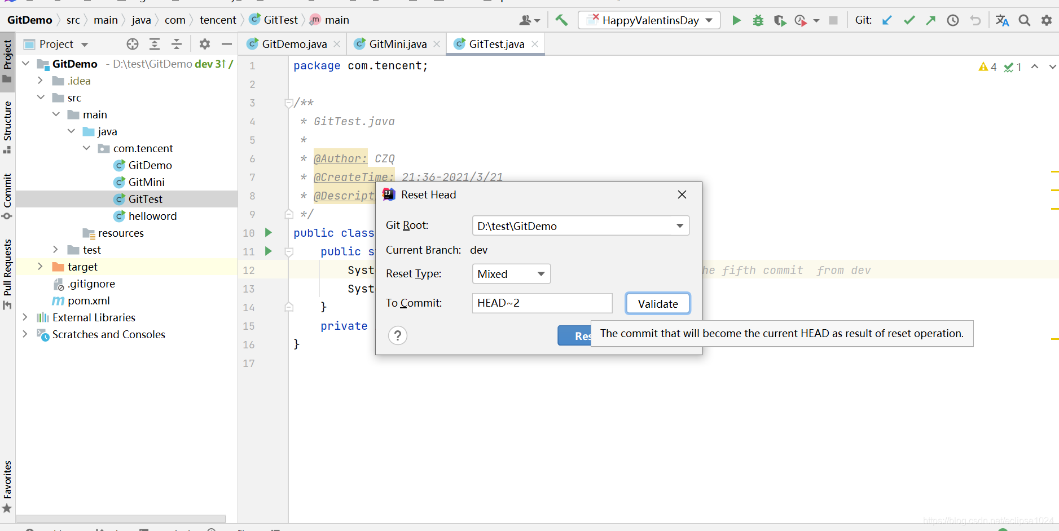Click Collapse All icon in Project panel
Image resolution: width=1059 pixels, height=531 pixels.
pos(177,44)
